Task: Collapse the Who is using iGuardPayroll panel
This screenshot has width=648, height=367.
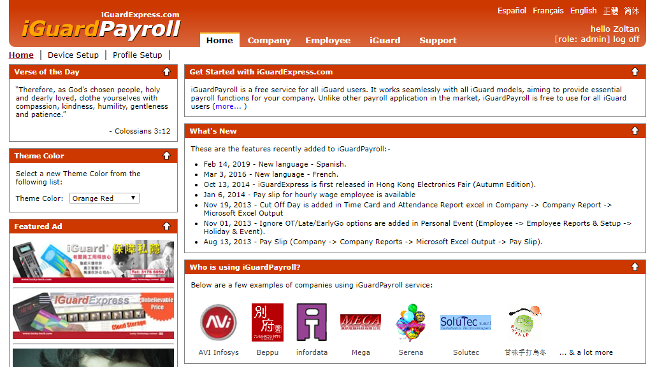Action: pos(635,267)
